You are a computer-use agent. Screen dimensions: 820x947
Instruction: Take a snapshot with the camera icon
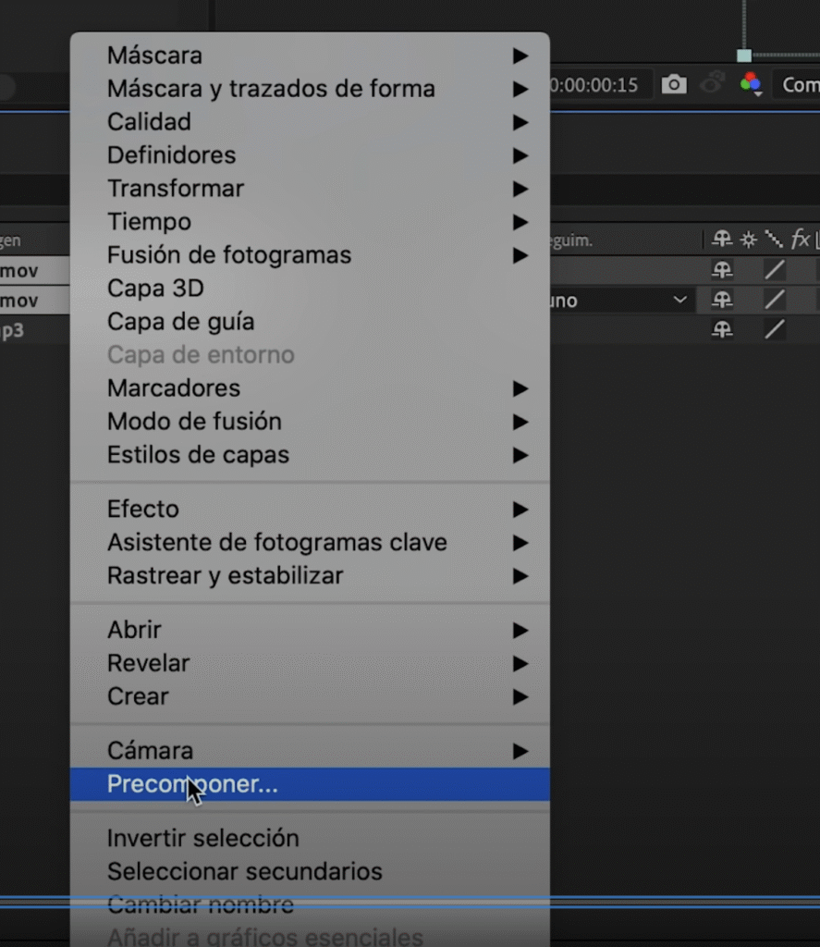(x=674, y=85)
